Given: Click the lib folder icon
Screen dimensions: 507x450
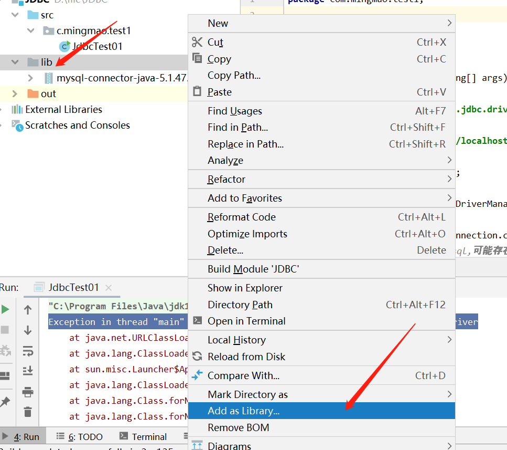Looking at the screenshot, I should pos(33,62).
